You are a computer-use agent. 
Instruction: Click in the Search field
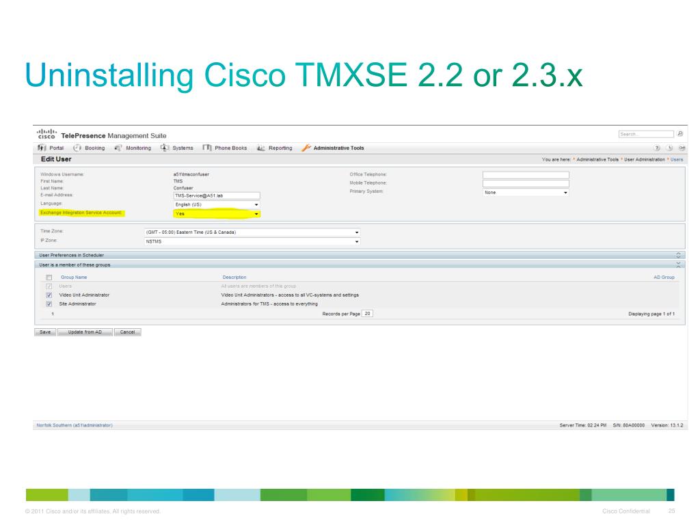tap(646, 134)
